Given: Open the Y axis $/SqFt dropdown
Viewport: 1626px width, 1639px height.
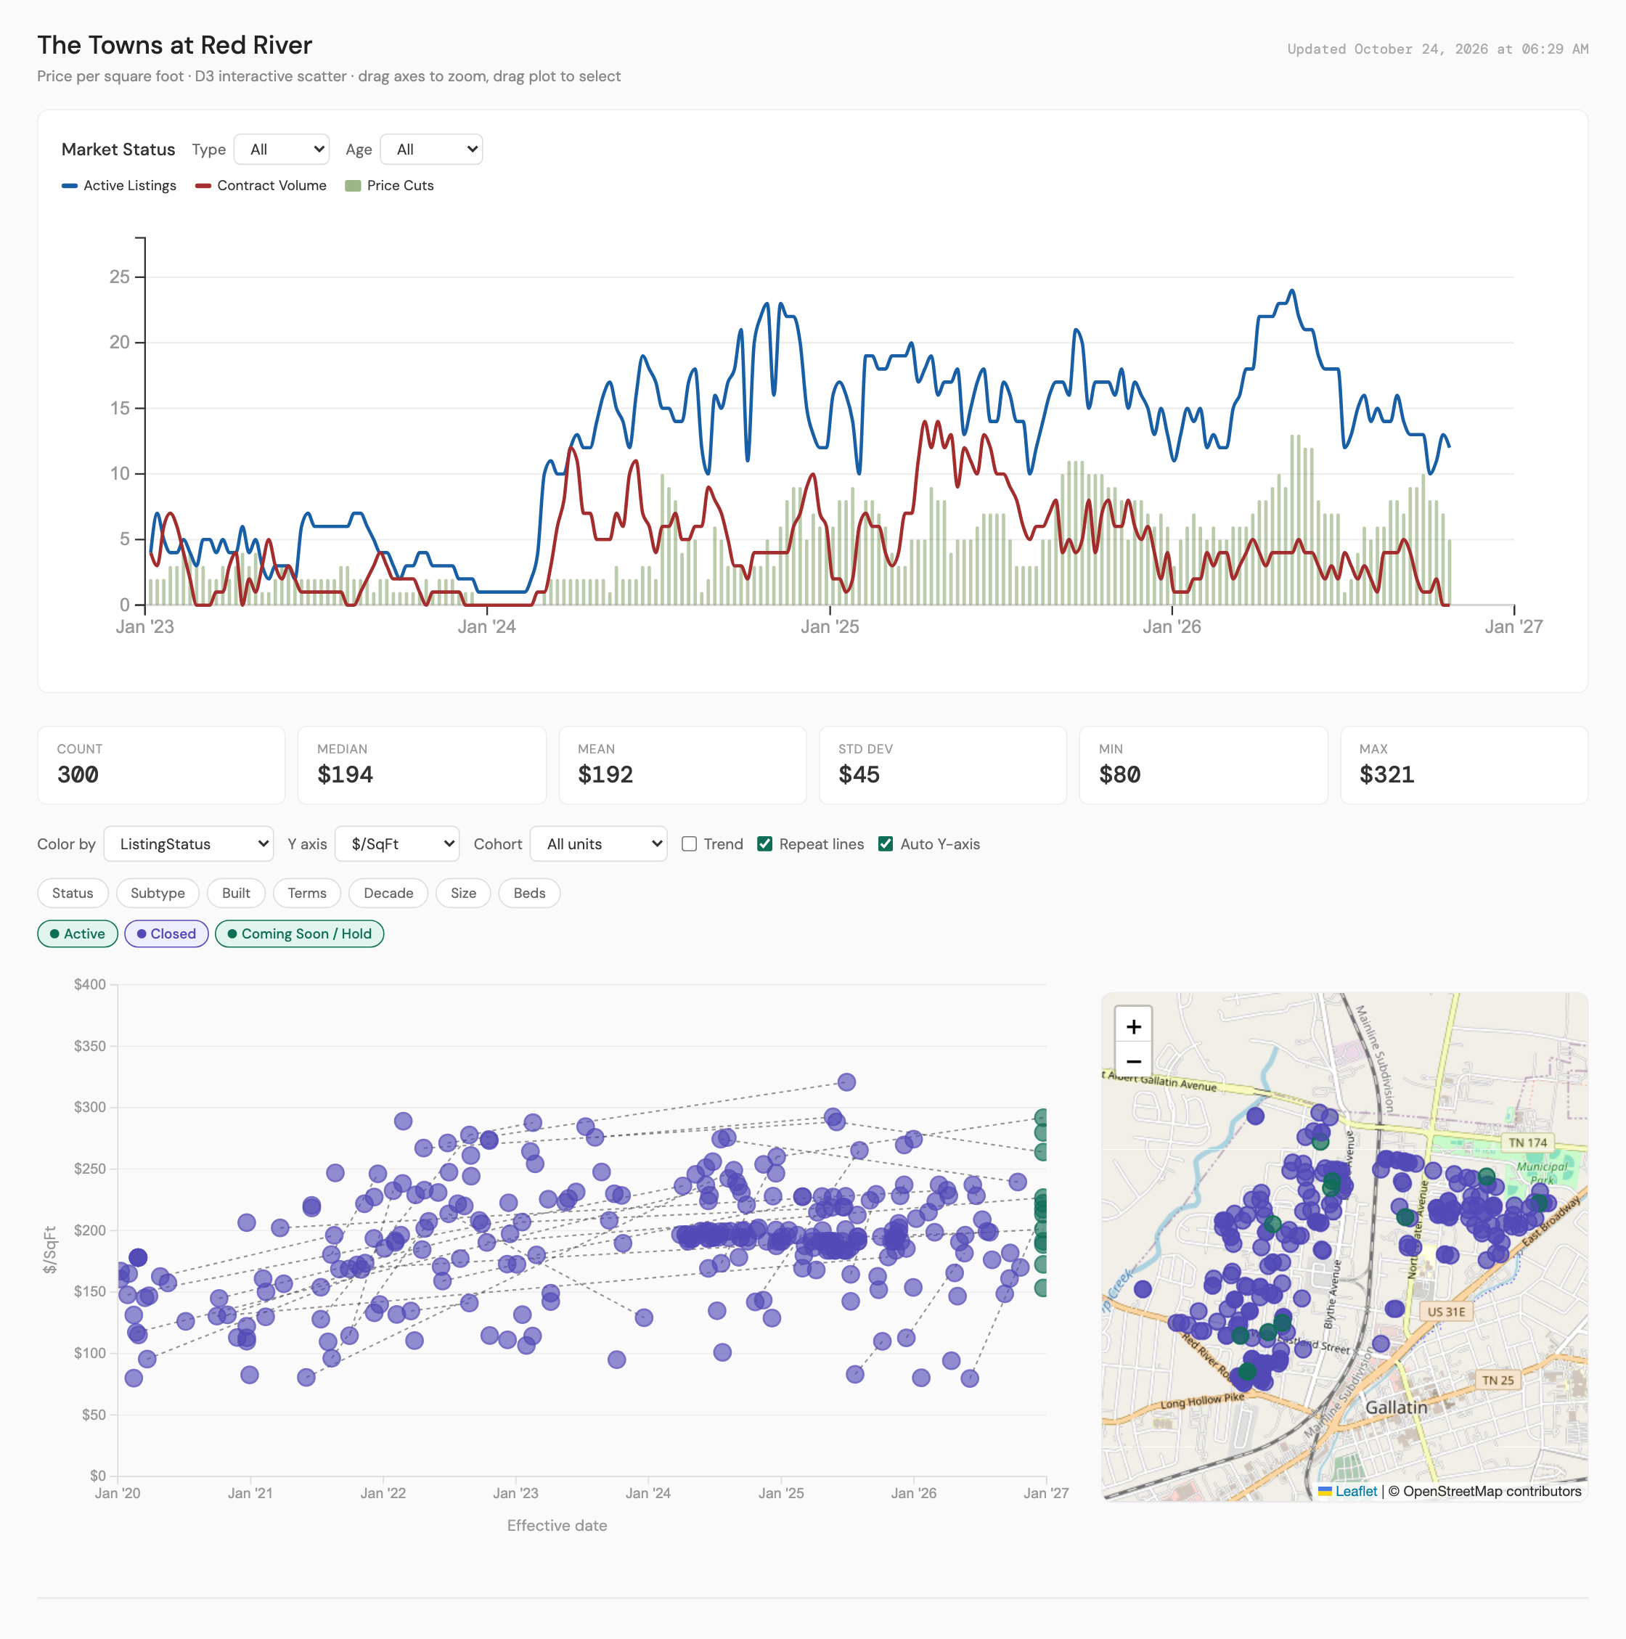Looking at the screenshot, I should pyautogui.click(x=397, y=844).
